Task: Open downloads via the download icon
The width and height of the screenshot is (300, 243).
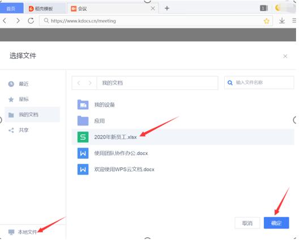Action: (x=282, y=20)
